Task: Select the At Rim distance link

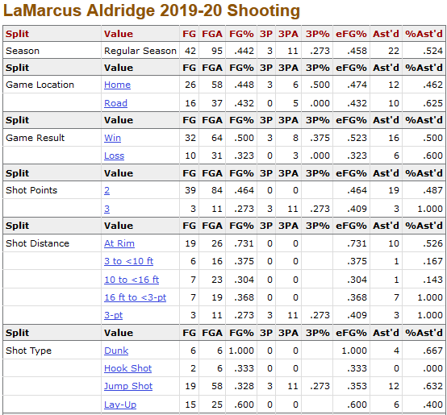Action: coord(119,243)
